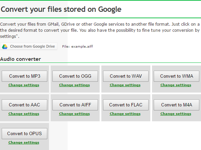
Task: Open Change settings below WMA
Action: 176,85
